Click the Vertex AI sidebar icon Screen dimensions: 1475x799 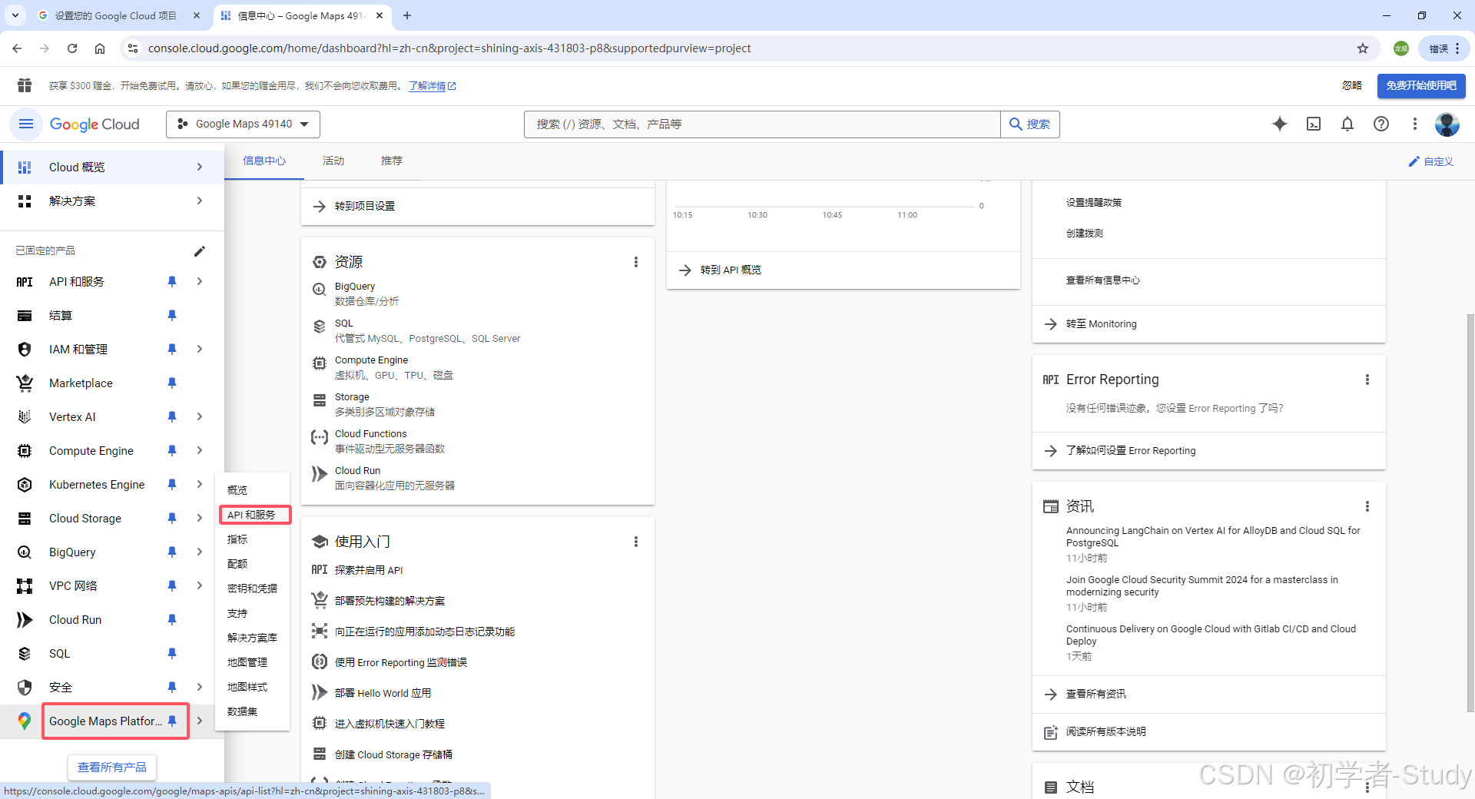tap(25, 416)
